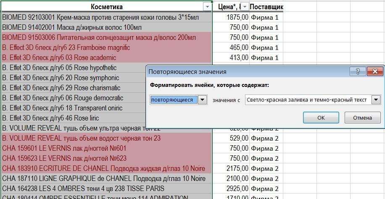
Task: Expand the повторяющиеся values type dropdown
Action: (203, 100)
